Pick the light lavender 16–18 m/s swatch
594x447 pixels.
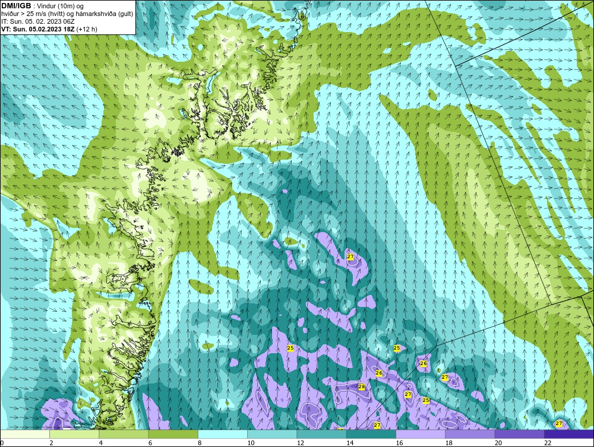click(421, 434)
